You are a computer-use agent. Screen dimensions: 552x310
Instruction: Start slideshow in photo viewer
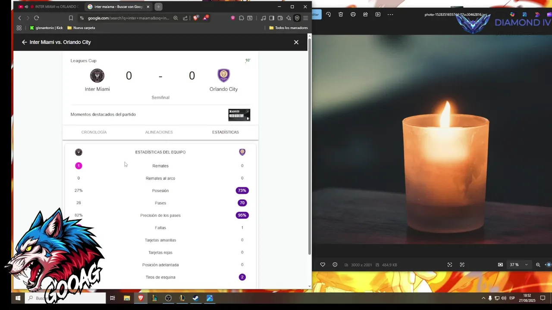[378, 14]
